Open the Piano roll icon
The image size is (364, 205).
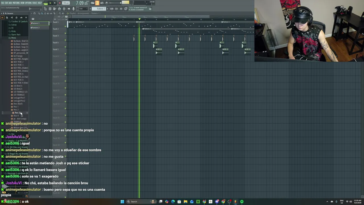coord(55,9)
